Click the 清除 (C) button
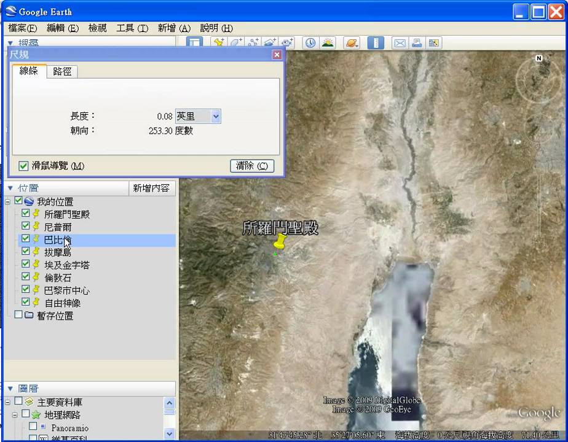This screenshot has height=442, width=568. [252, 166]
